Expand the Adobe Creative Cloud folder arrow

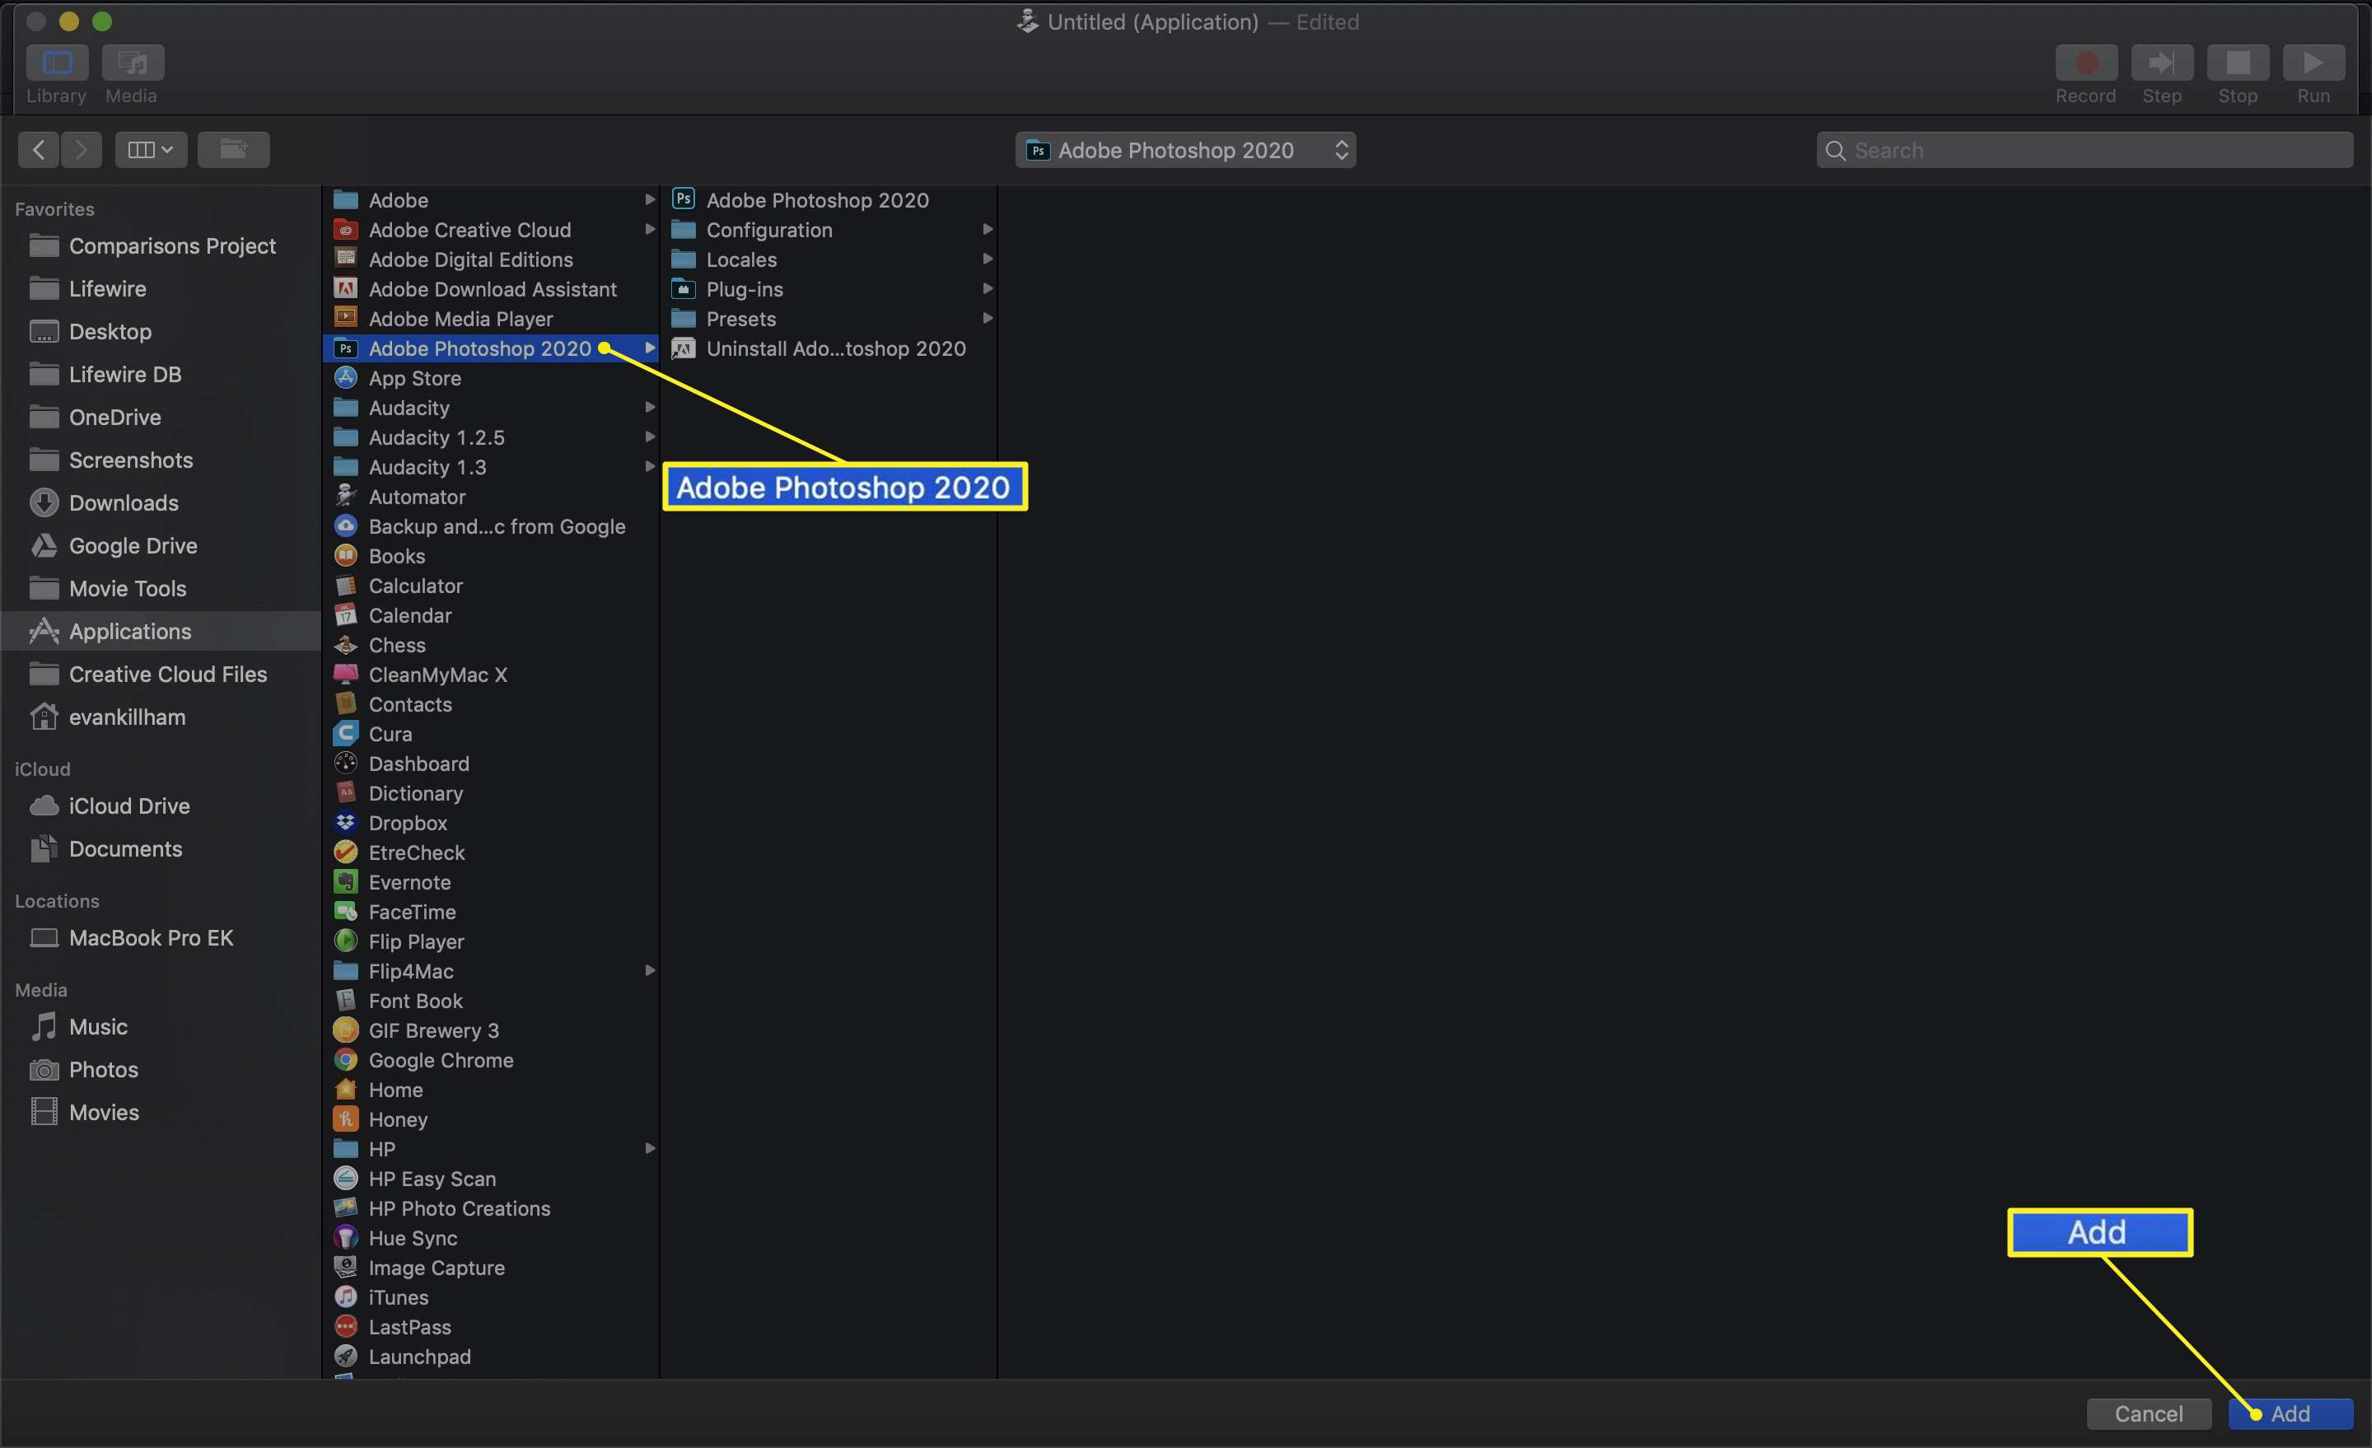pos(650,229)
